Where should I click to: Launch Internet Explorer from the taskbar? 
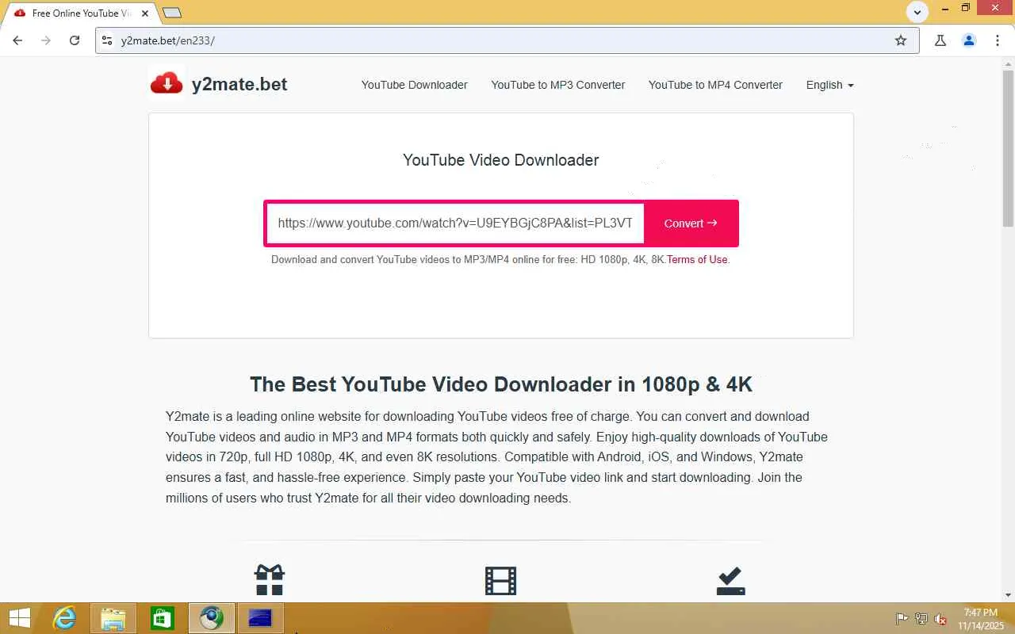click(65, 618)
